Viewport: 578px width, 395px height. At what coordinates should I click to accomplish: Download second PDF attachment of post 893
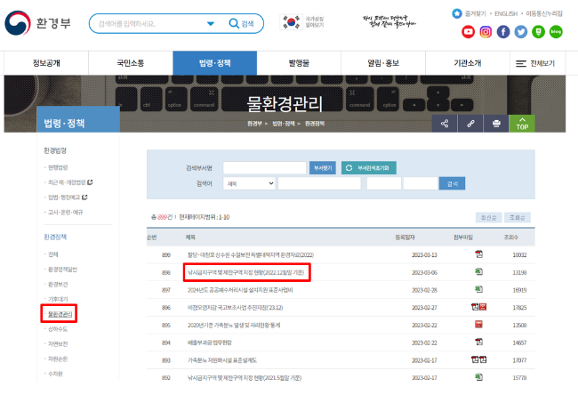pos(483,359)
